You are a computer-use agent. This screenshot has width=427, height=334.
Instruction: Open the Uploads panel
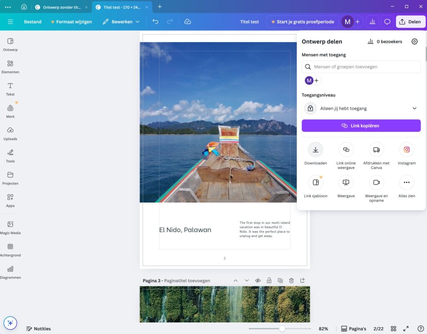tap(10, 133)
